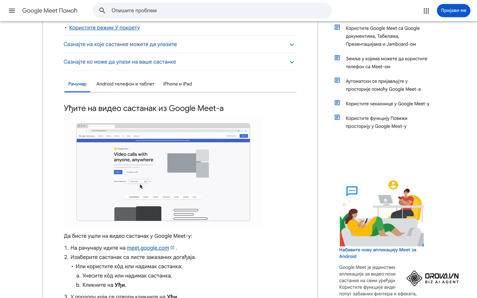This screenshot has width=477, height=298.
Task: Open the hamburger main menu
Action: tap(12, 11)
